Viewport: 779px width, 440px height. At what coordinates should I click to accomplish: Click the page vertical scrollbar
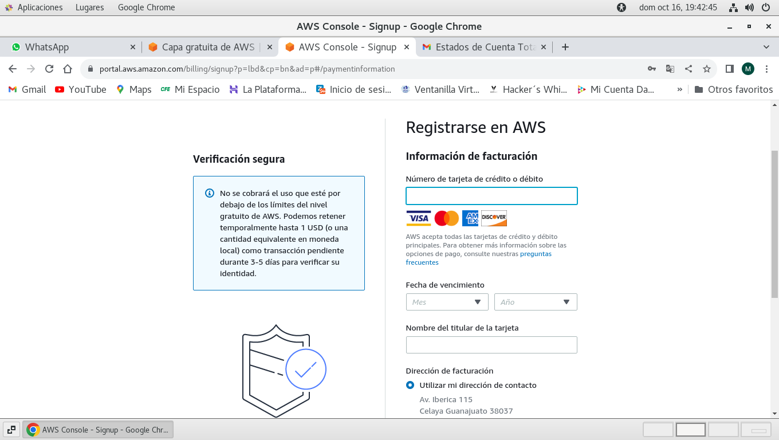pyautogui.click(x=774, y=223)
